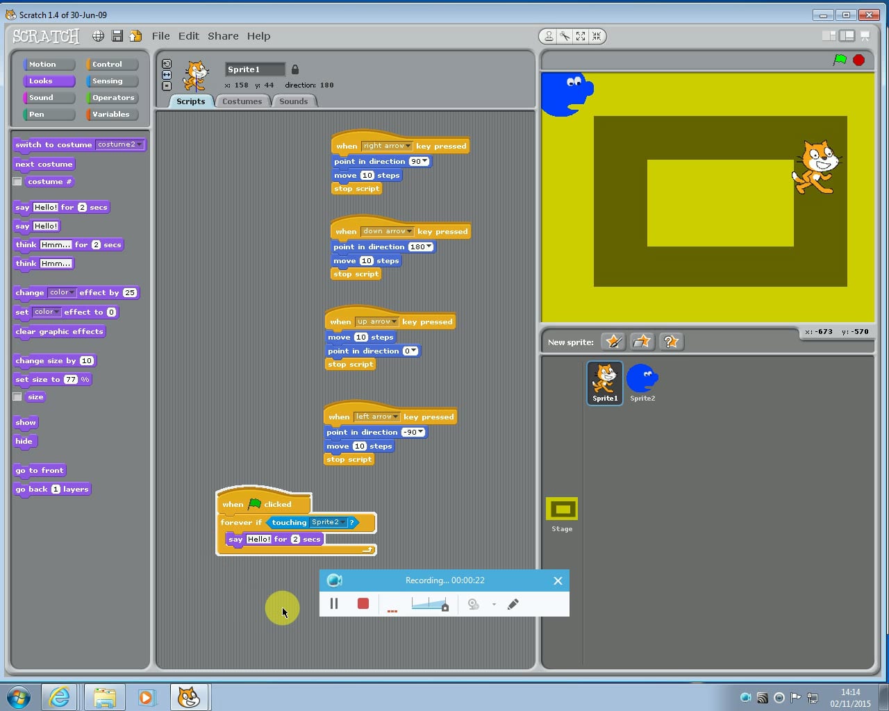Click the share project icon
889x711 pixels.
pyautogui.click(x=135, y=36)
